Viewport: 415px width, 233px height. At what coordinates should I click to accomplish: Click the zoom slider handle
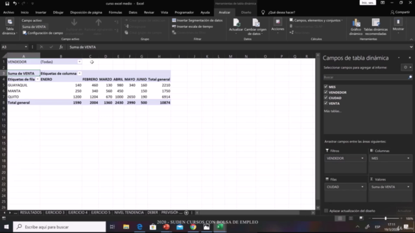pos(386,219)
